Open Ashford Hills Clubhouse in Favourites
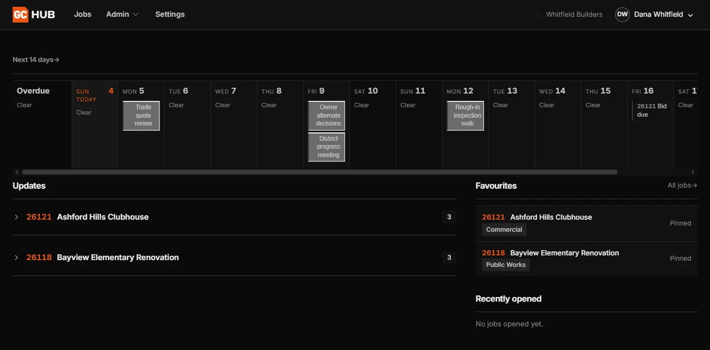Viewport: 710px width, 350px height. pyautogui.click(x=586, y=223)
